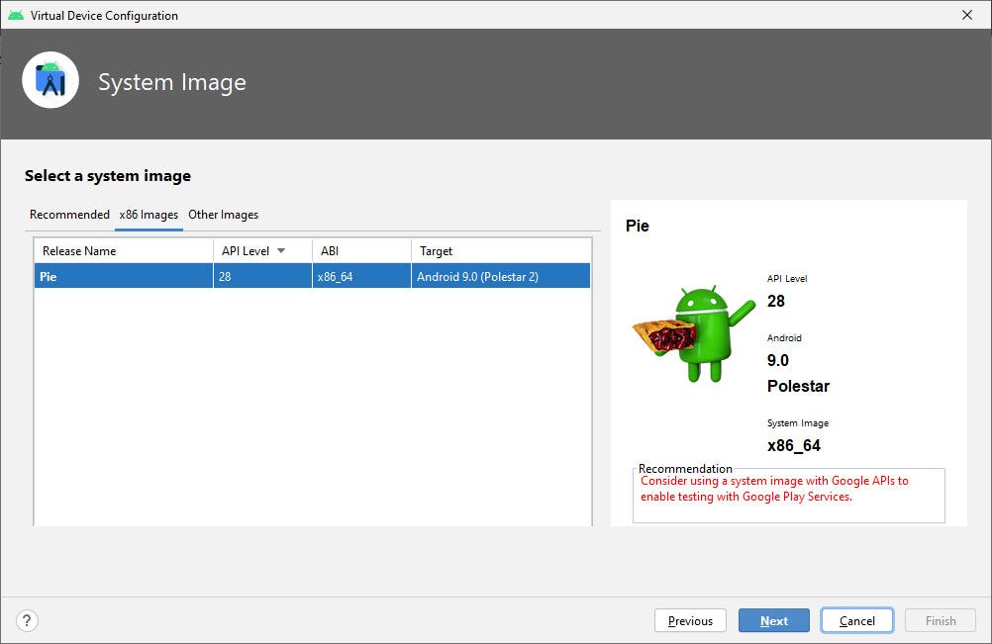Click the Android head icon in title bar
The width and height of the screenshot is (992, 644).
pos(16,15)
